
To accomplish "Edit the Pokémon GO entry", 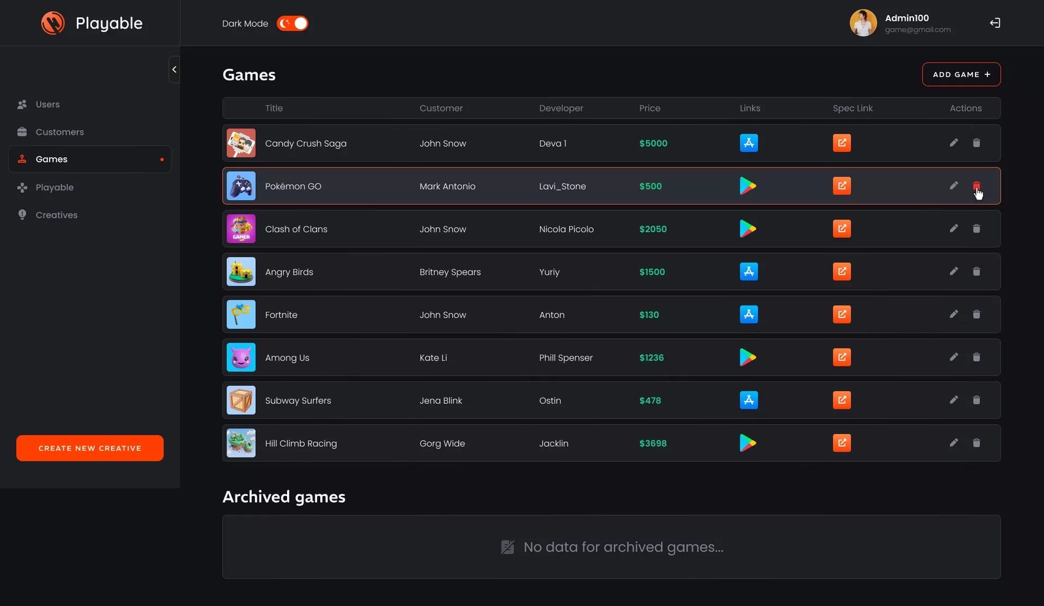I will tap(954, 186).
